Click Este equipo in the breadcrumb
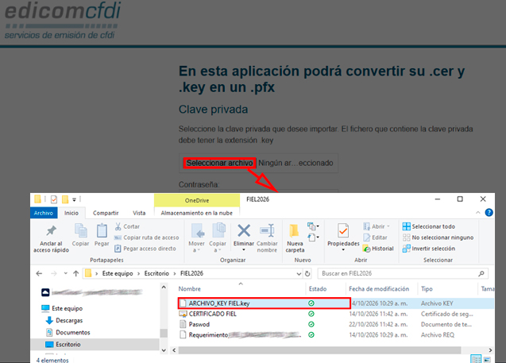 (118, 273)
